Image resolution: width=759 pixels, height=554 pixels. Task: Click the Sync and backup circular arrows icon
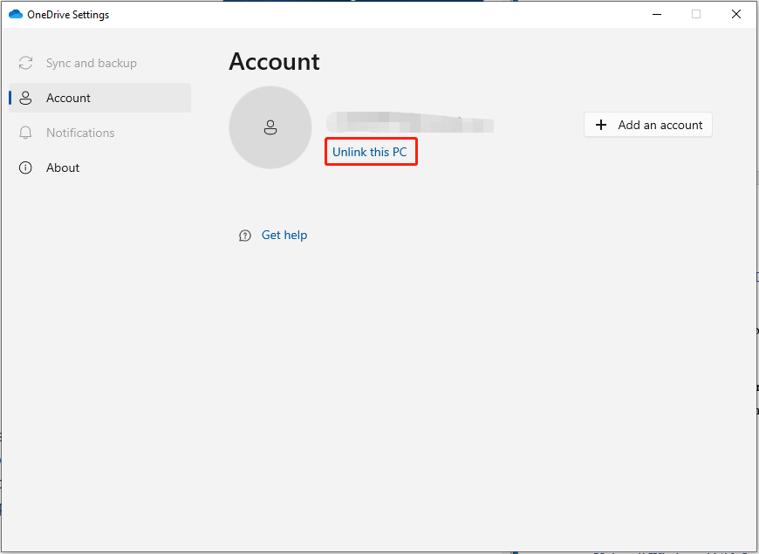pyautogui.click(x=25, y=63)
